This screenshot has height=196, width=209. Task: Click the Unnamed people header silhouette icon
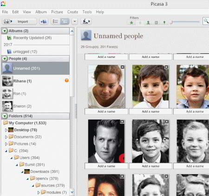86,35
